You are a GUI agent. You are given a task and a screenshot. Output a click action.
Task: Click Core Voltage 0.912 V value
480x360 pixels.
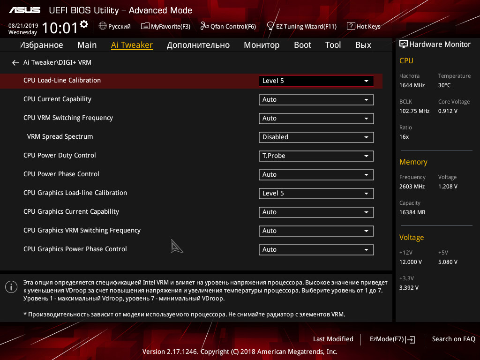(448, 111)
